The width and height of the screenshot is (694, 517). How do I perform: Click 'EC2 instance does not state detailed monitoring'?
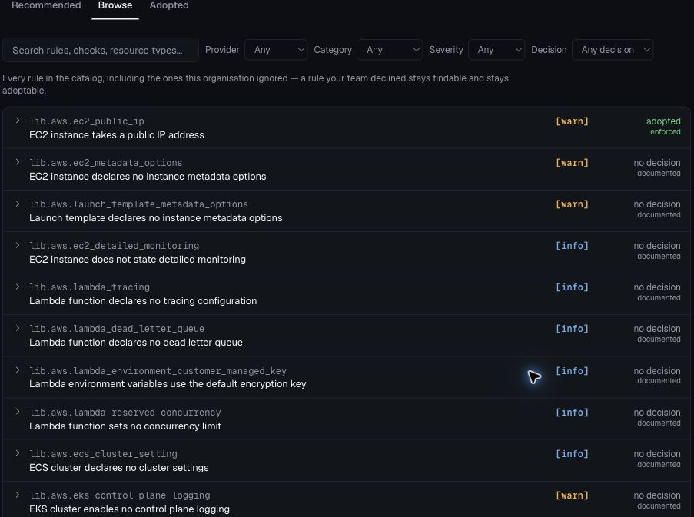tap(138, 260)
